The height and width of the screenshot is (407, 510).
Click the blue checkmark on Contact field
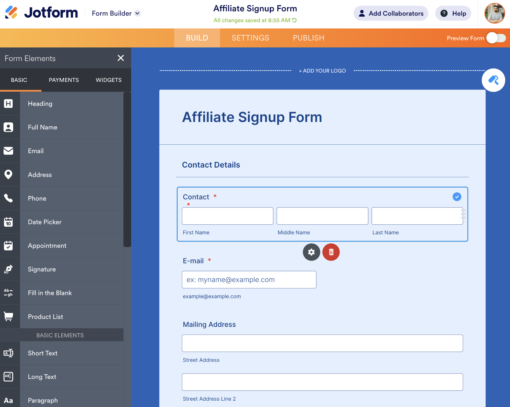[457, 197]
